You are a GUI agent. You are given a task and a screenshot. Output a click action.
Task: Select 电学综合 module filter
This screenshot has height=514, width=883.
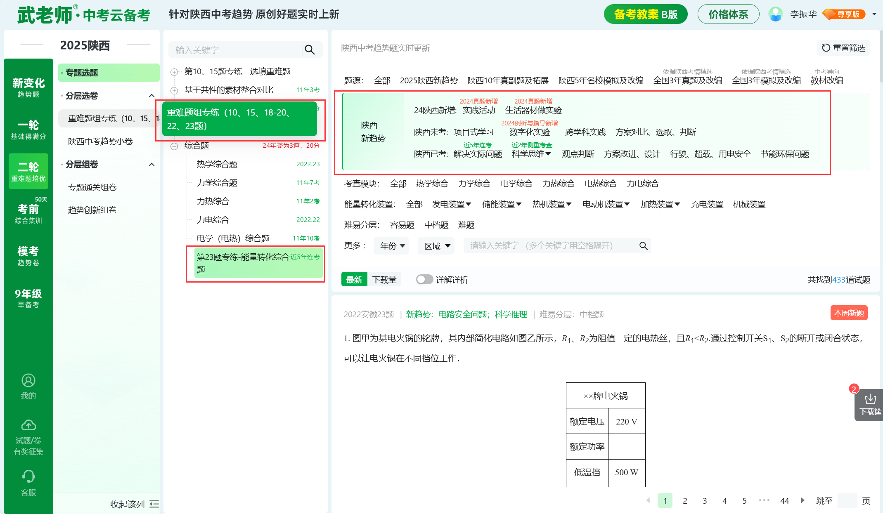516,184
